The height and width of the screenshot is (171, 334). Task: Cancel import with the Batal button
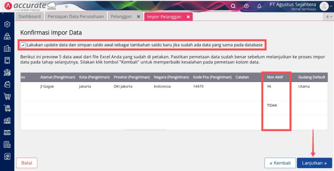(26, 163)
